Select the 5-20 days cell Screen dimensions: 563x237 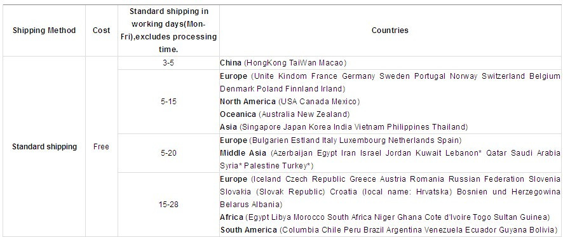(168, 153)
